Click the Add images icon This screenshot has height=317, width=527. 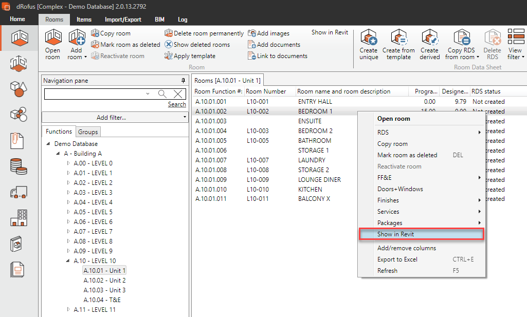coord(252,33)
